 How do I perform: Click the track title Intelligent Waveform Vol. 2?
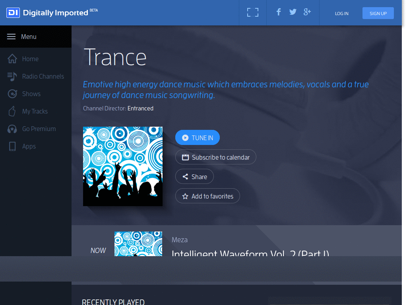point(250,253)
